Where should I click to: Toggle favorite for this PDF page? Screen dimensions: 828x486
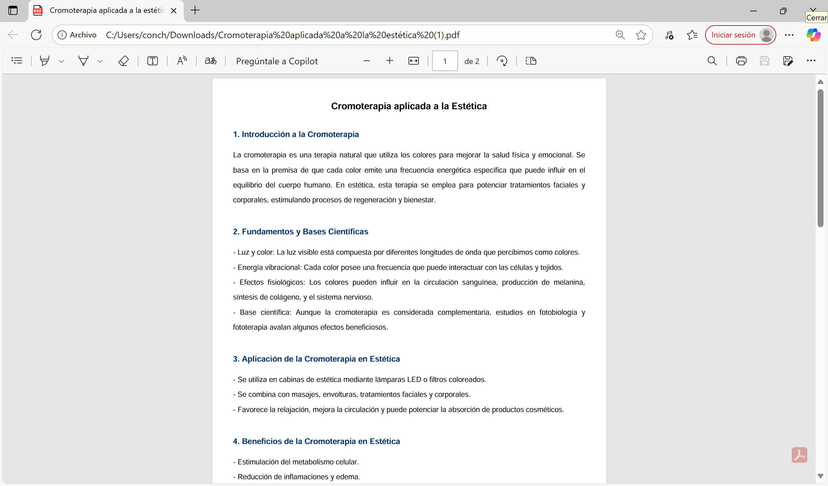click(x=641, y=35)
